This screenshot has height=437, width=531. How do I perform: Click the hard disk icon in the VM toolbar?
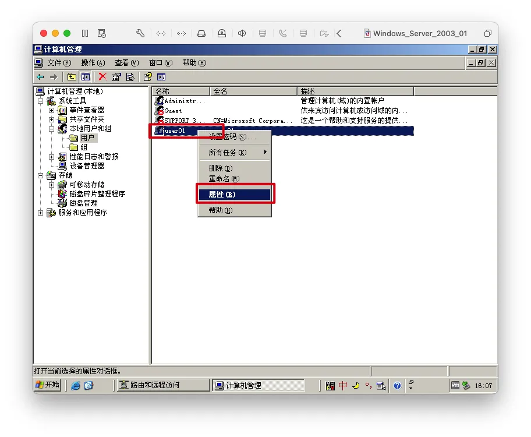coord(201,33)
